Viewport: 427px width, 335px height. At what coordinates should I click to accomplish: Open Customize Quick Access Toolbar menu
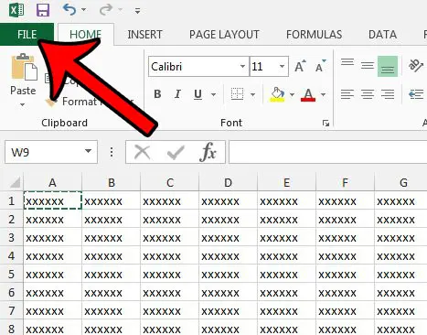138,11
